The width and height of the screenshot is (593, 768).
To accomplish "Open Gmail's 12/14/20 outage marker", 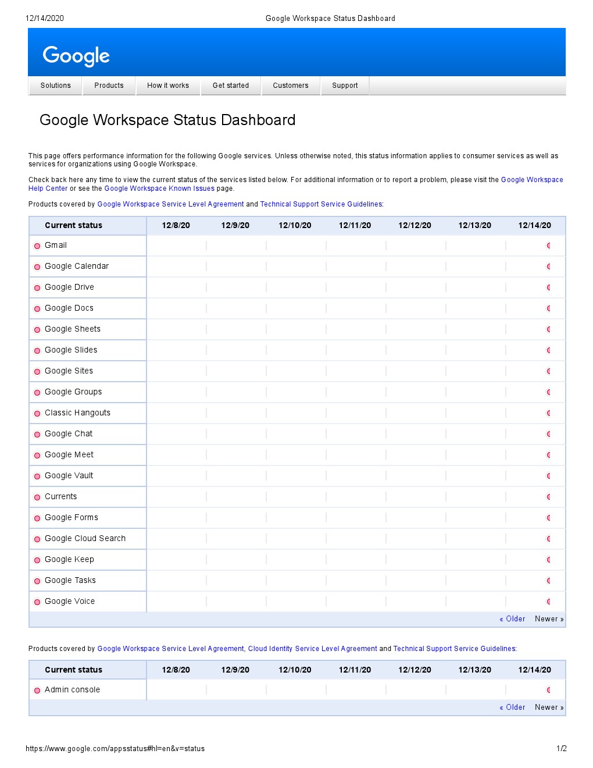I will click(549, 246).
